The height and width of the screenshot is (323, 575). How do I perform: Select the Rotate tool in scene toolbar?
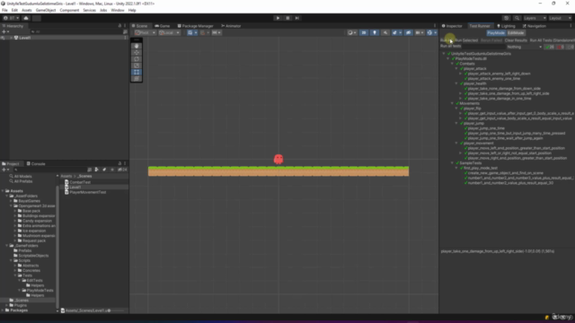tap(137, 59)
